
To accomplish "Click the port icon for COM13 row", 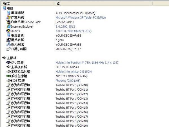I will [x=8, y=99].
